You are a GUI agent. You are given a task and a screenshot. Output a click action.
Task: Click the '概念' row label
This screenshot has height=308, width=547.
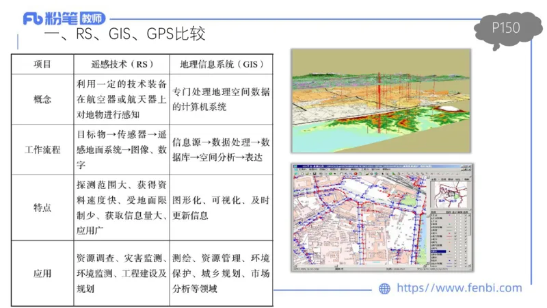[x=42, y=99]
